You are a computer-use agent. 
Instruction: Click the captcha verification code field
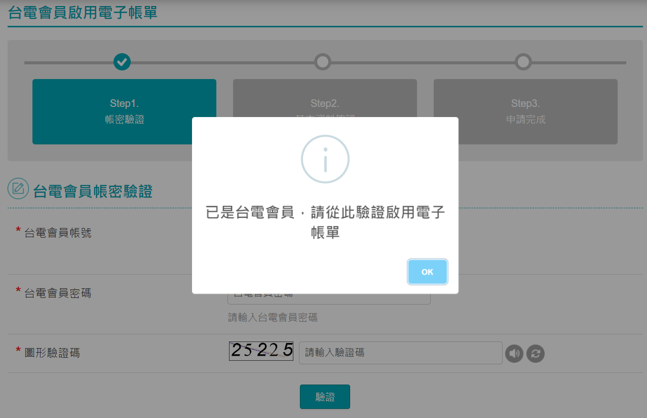[x=401, y=353]
